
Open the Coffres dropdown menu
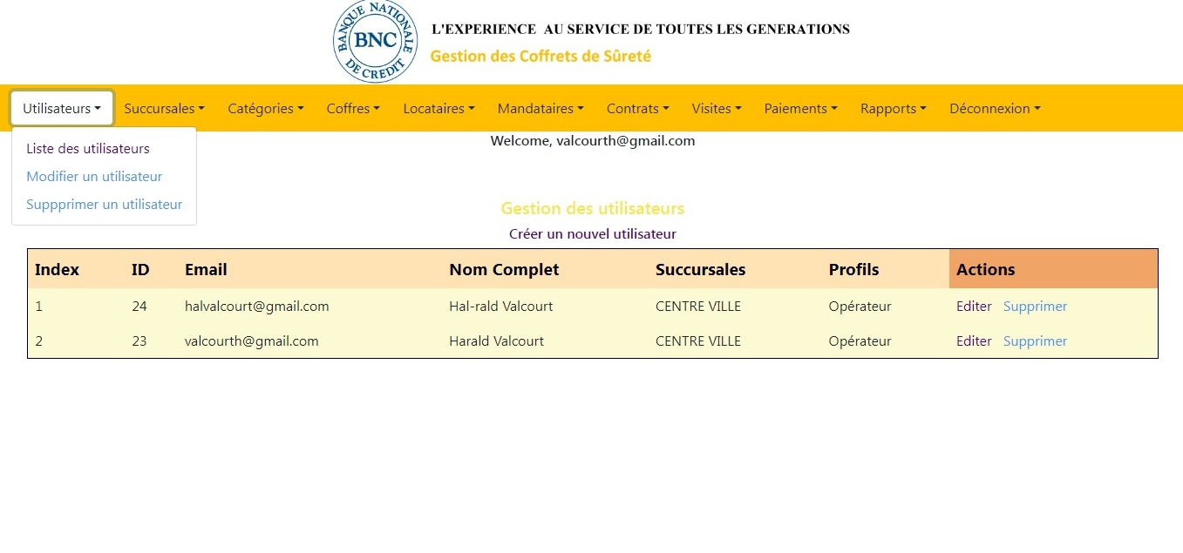pos(353,109)
